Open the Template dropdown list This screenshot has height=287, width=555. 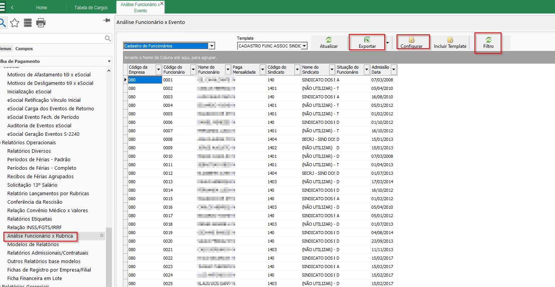click(x=304, y=46)
